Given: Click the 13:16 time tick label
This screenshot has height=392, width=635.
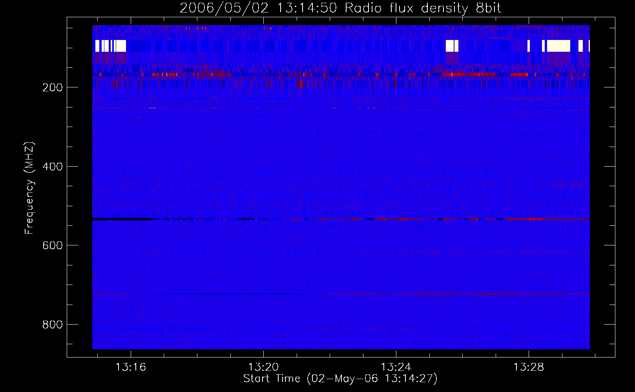Looking at the screenshot, I should coord(131,367).
